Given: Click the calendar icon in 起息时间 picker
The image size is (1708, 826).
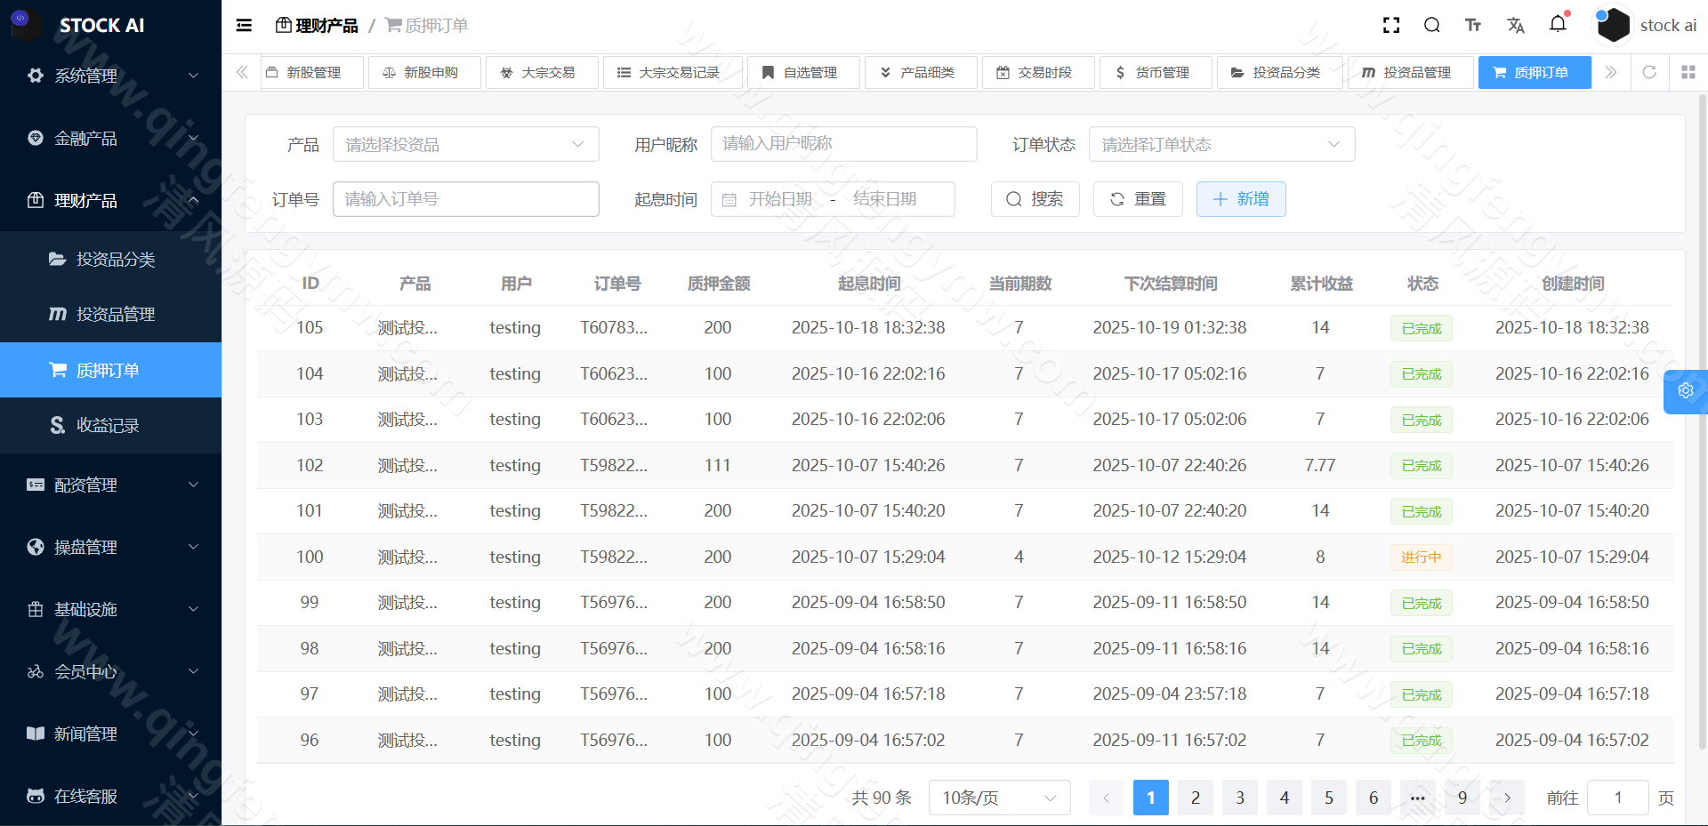Looking at the screenshot, I should click(x=731, y=198).
